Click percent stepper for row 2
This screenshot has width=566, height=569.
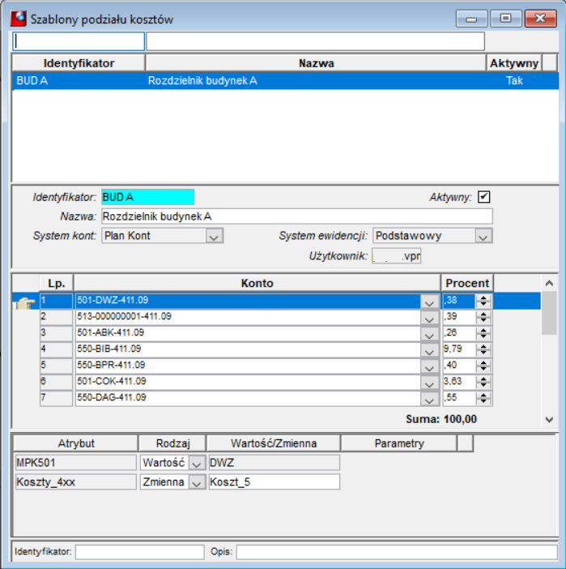483,317
